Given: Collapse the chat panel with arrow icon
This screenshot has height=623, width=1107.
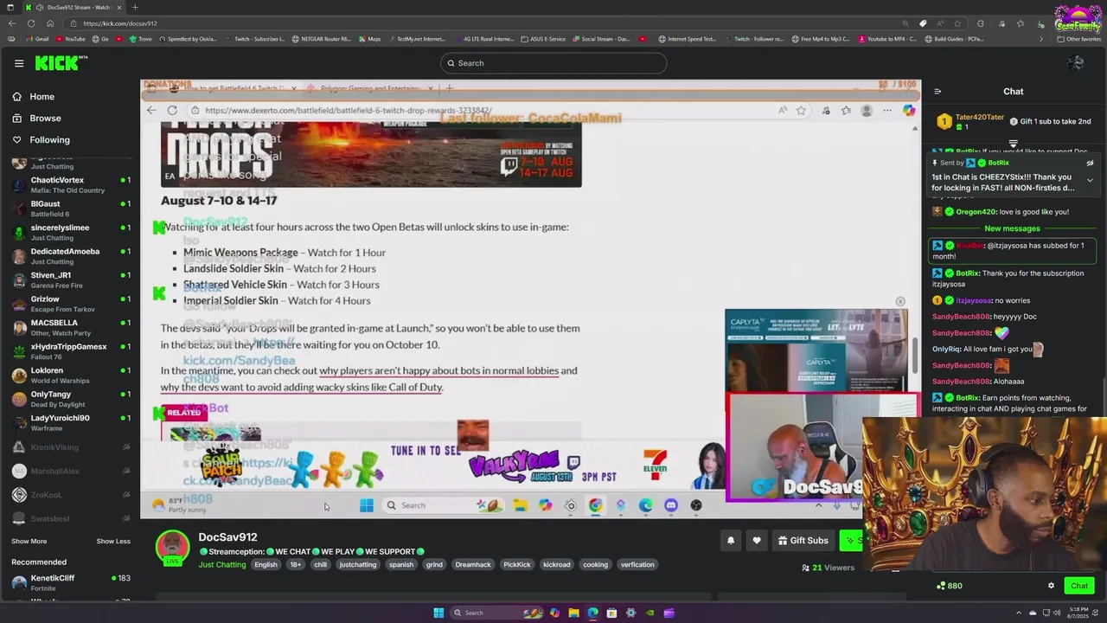Looking at the screenshot, I should pos(937,91).
